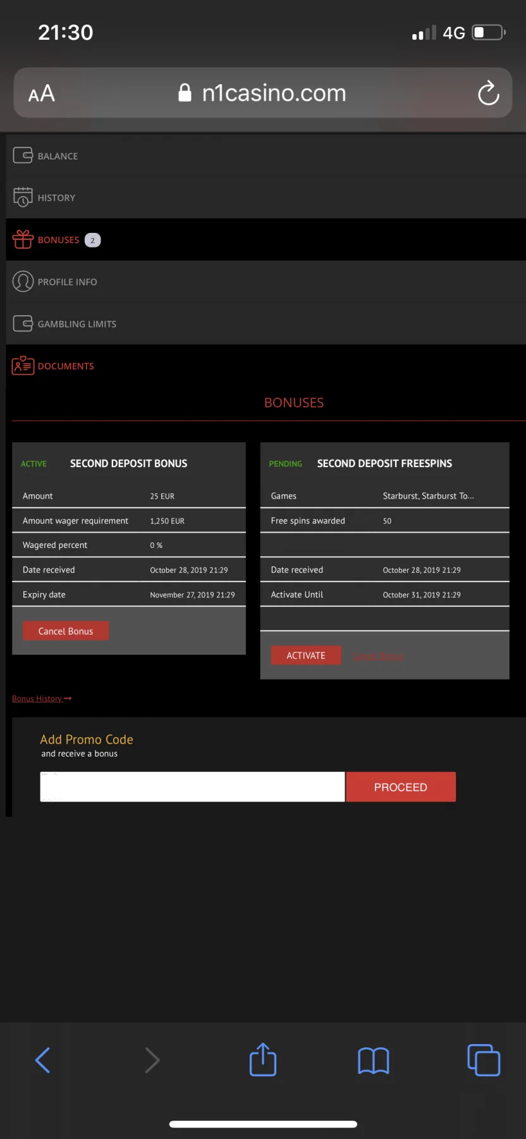Viewport: 526px width, 1139px height.
Task: Tap the Balance wallet icon
Action: click(23, 155)
